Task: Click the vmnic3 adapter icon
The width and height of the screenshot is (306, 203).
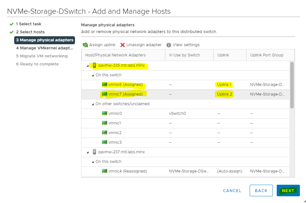Action: point(105,142)
